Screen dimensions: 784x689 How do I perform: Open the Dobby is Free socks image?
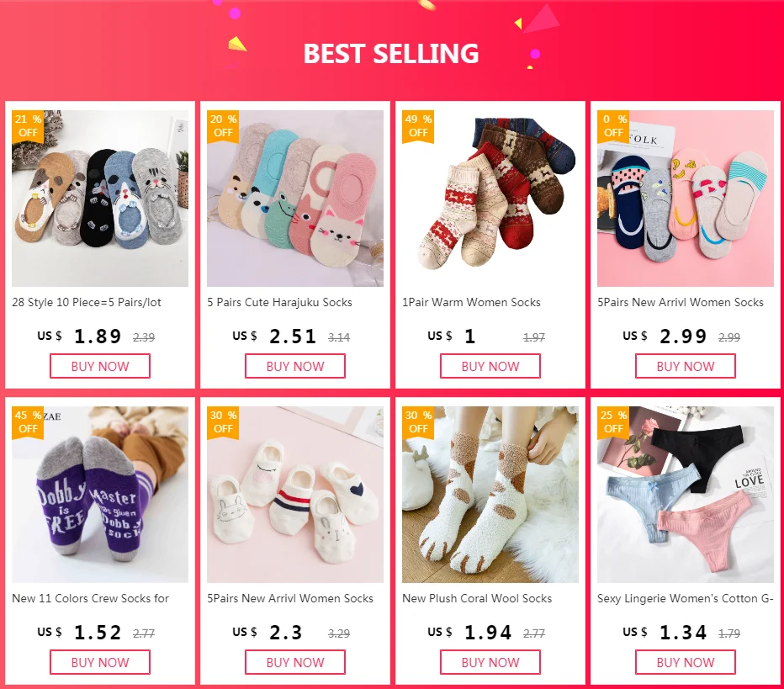tap(100, 495)
